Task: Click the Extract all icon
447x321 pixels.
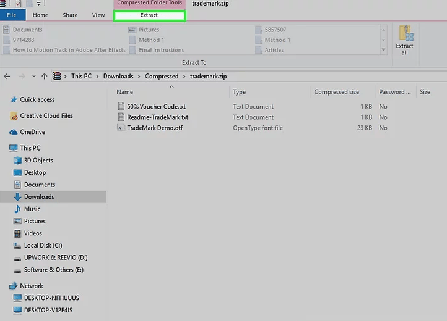Action: pyautogui.click(x=405, y=40)
